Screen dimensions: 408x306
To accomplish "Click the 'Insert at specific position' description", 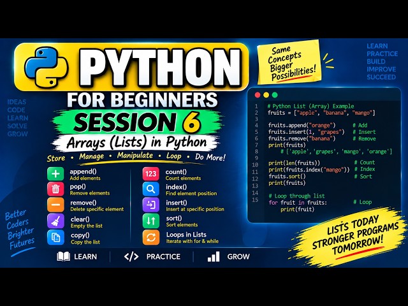I will click(x=195, y=209).
